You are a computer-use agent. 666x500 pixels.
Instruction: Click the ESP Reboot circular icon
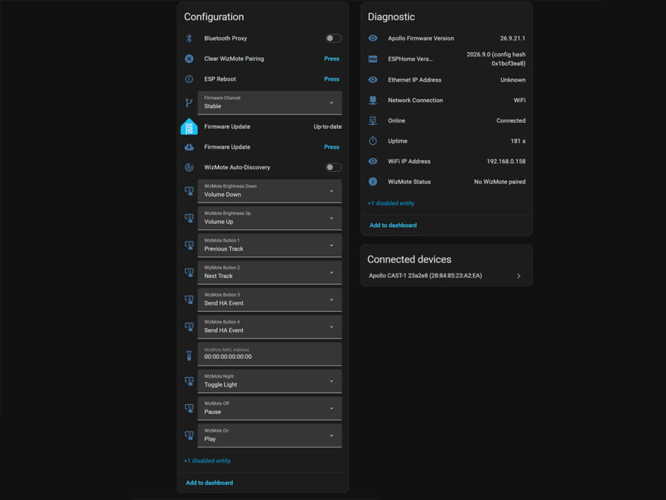tap(189, 79)
